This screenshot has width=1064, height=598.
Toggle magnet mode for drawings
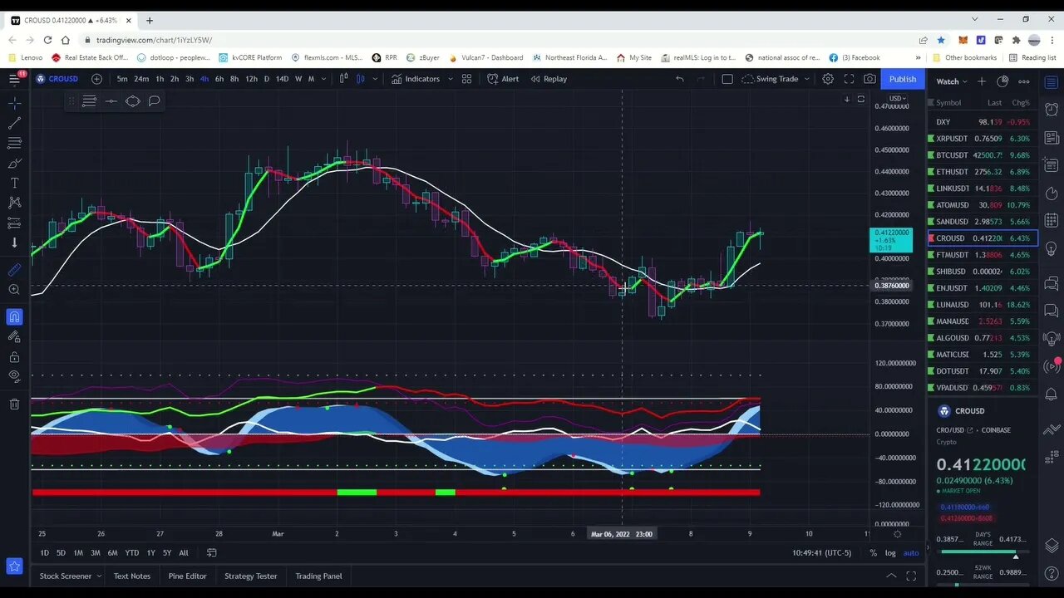click(x=14, y=316)
